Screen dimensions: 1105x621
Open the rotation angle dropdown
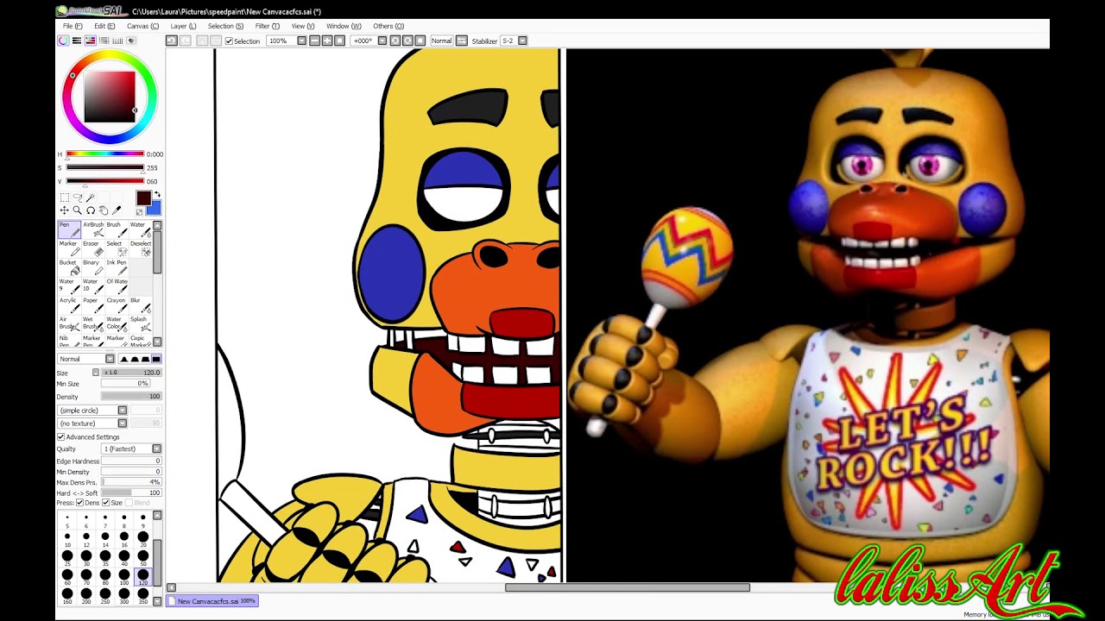(382, 41)
